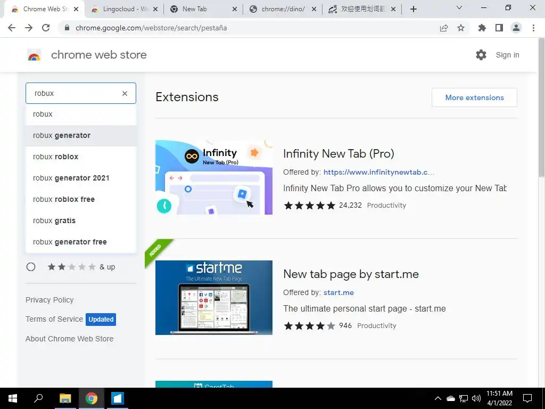545x409 pixels.
Task: Go forward to the next page
Action: coord(29,28)
